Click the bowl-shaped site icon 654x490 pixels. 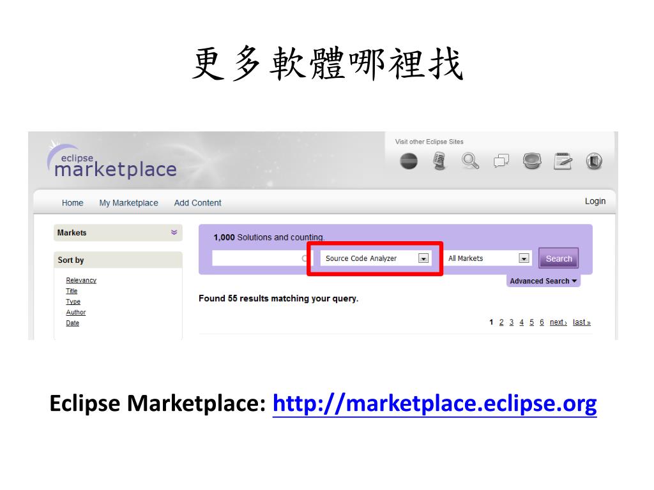532,161
